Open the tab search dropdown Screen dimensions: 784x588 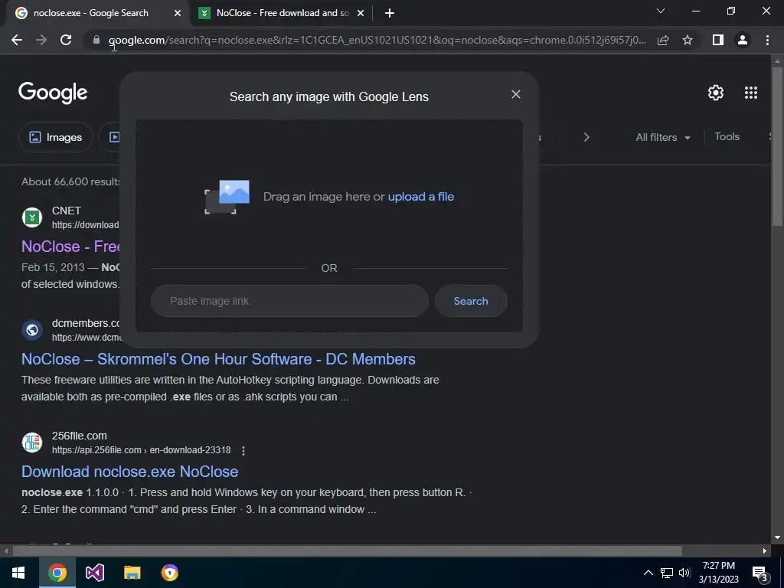click(x=661, y=11)
